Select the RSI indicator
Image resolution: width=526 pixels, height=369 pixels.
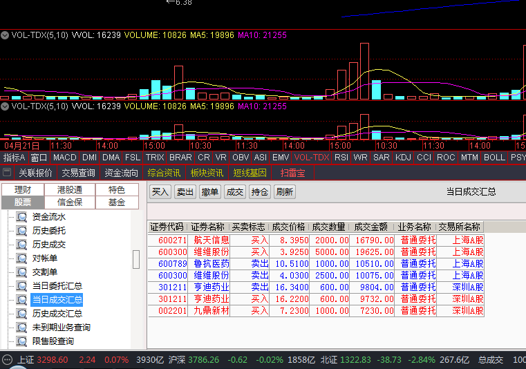click(341, 158)
